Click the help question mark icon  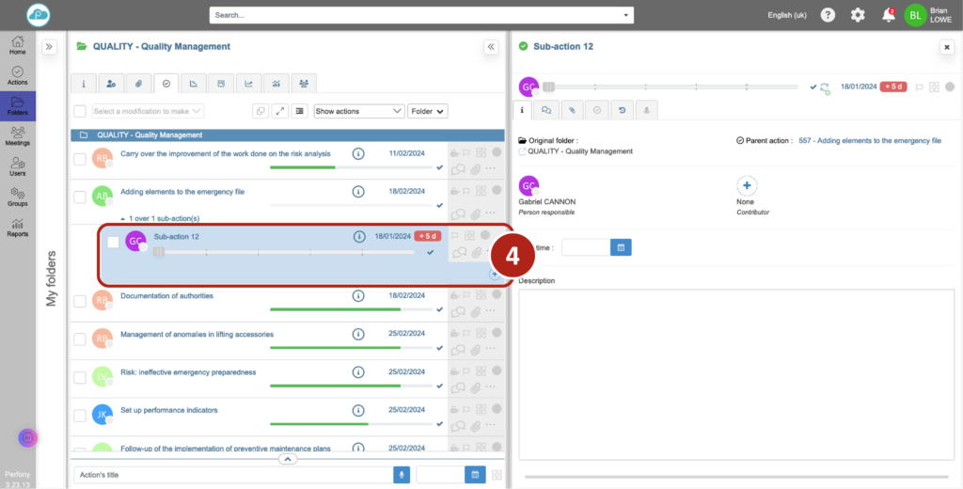(x=828, y=15)
